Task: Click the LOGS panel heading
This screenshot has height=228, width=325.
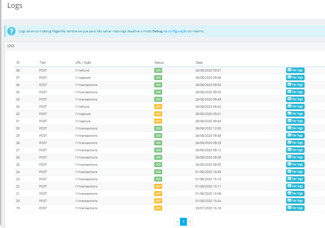Action: [11, 46]
